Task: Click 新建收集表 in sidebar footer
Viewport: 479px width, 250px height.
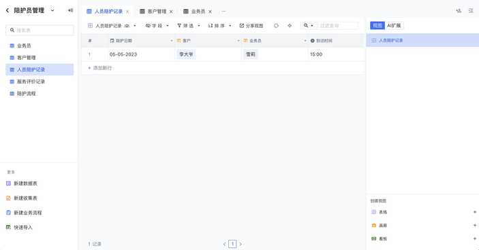Action: tap(22, 198)
